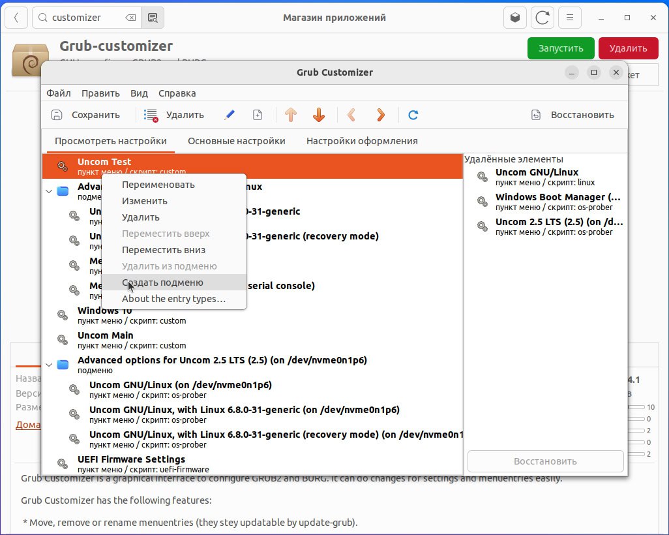Go back using the app store back arrow
The width and height of the screenshot is (669, 535).
pos(16,18)
